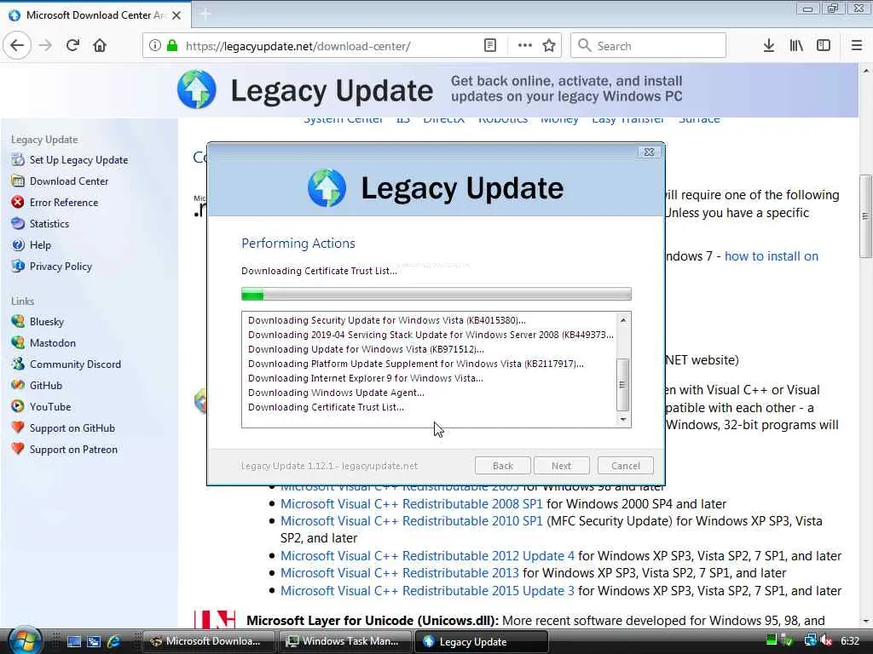Click the Community Discord people icon
873x654 pixels.
pos(19,364)
